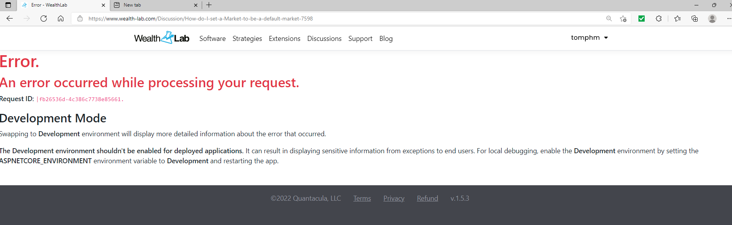Open the Strategies navigation item
The width and height of the screenshot is (732, 225).
pos(247,39)
